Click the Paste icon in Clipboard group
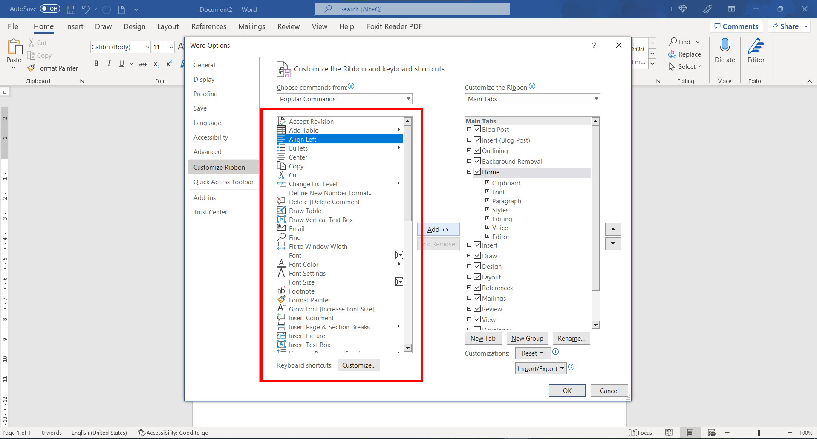 pos(14,47)
